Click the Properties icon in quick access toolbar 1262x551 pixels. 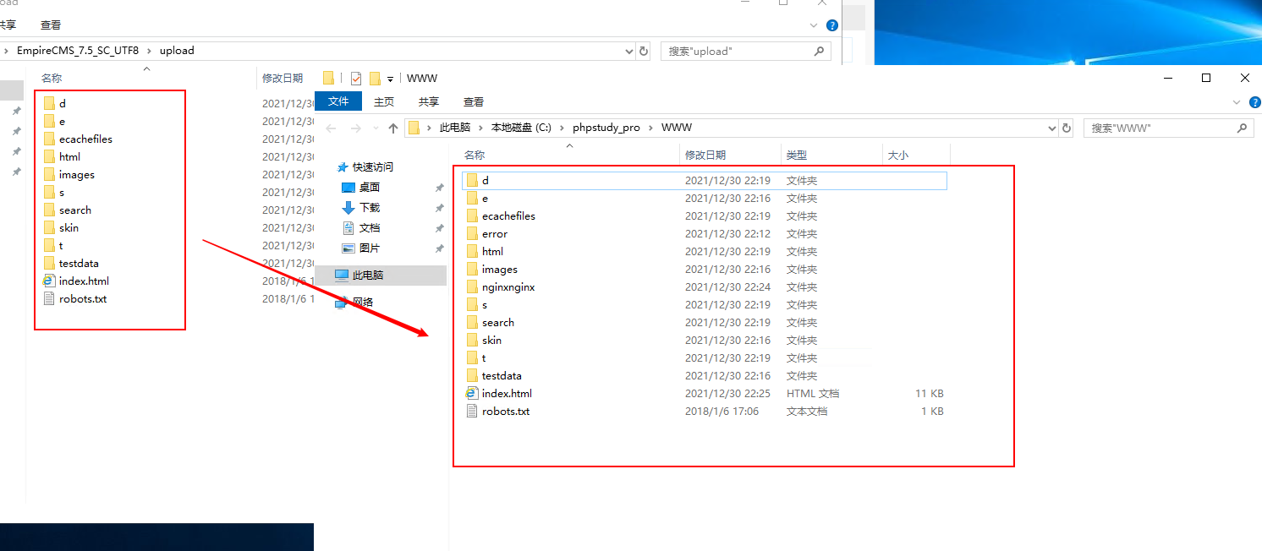pos(355,78)
